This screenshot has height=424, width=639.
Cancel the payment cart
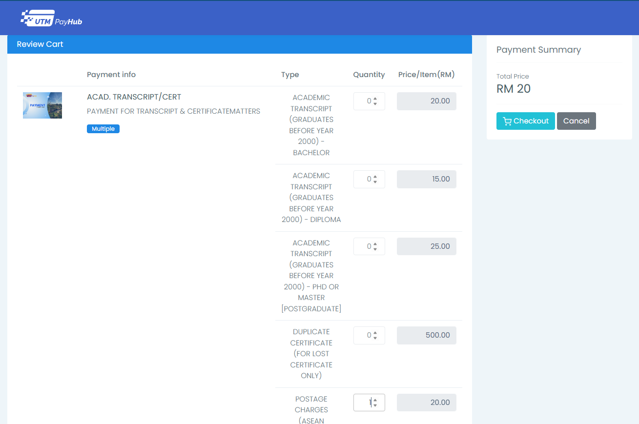(576, 121)
